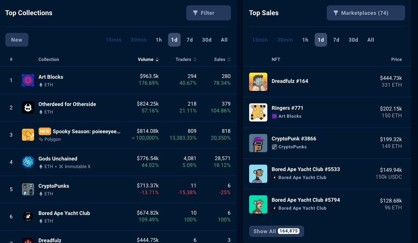Select 30min in Top Collections
Viewport: 418px width, 243px height.
(138, 40)
